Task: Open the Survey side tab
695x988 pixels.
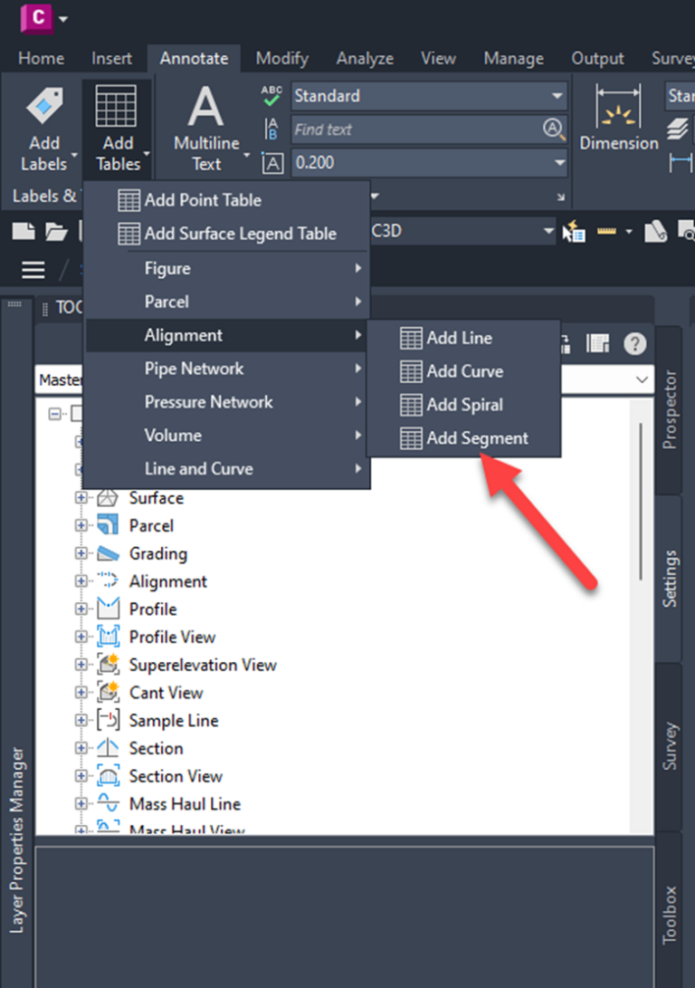Action: [x=669, y=746]
